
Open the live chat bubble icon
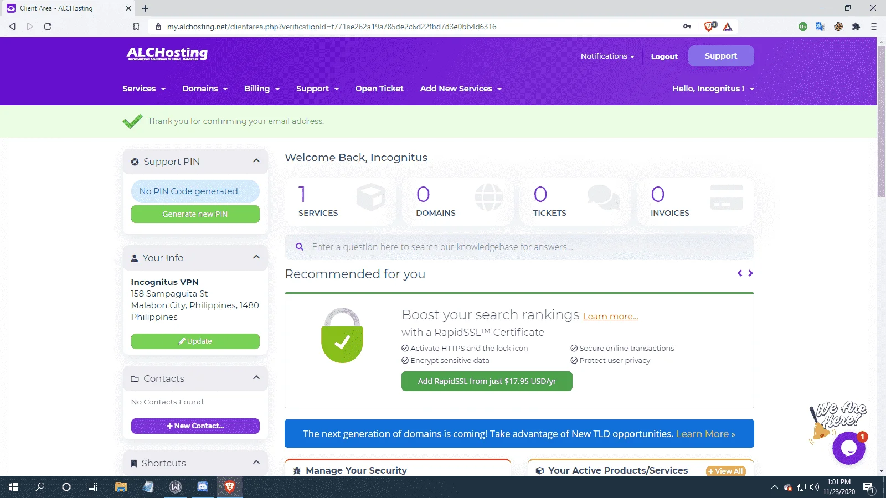pos(848,448)
